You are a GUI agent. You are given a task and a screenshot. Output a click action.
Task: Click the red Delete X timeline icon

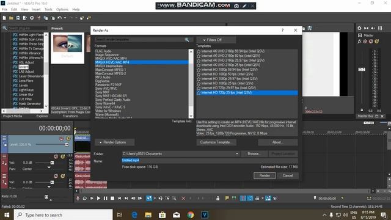[183, 198]
